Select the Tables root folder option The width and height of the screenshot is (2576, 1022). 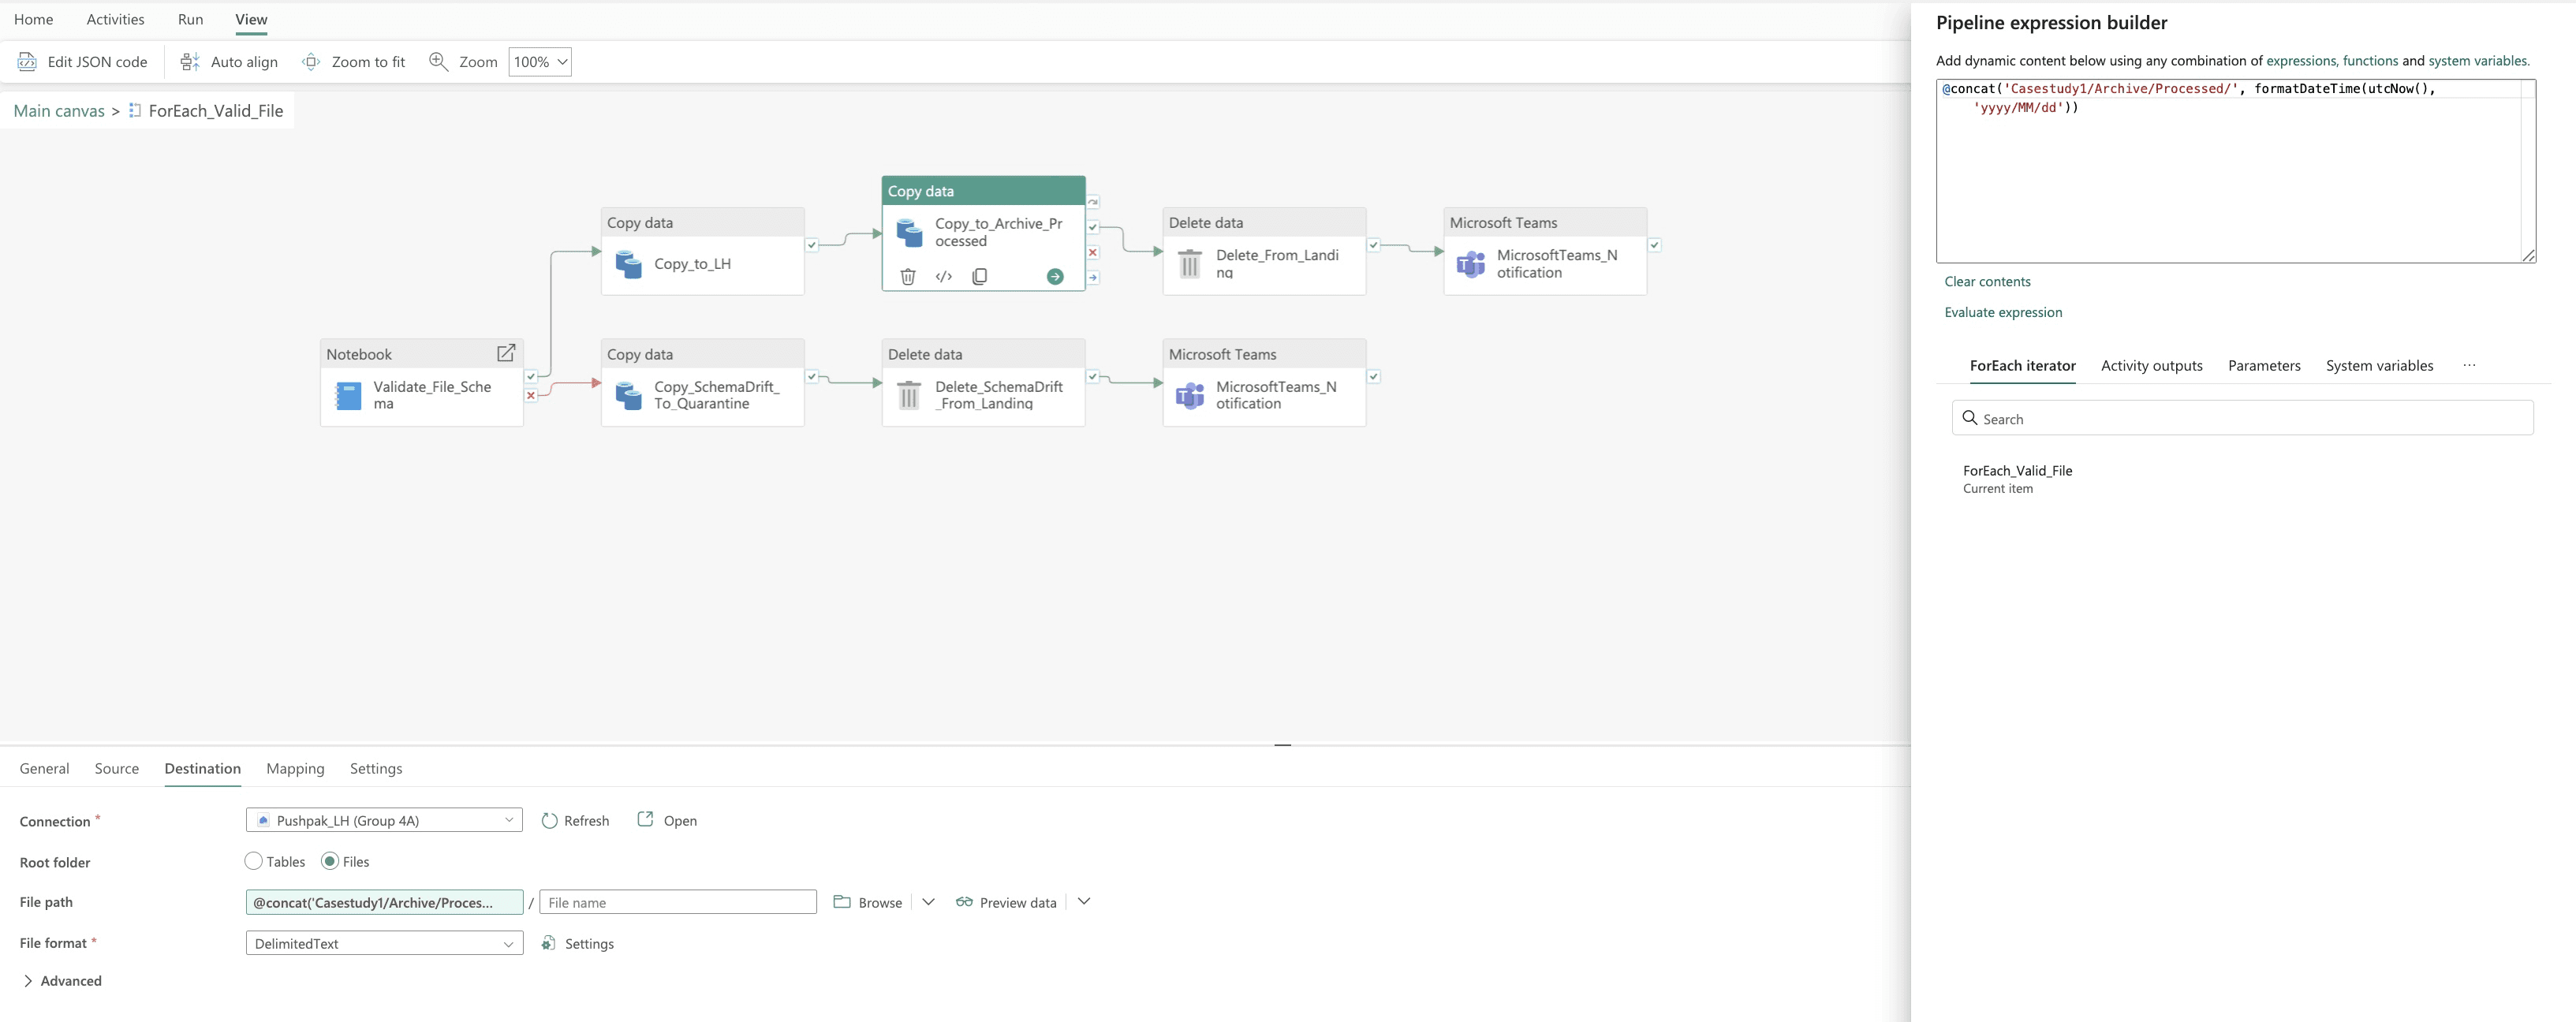253,861
